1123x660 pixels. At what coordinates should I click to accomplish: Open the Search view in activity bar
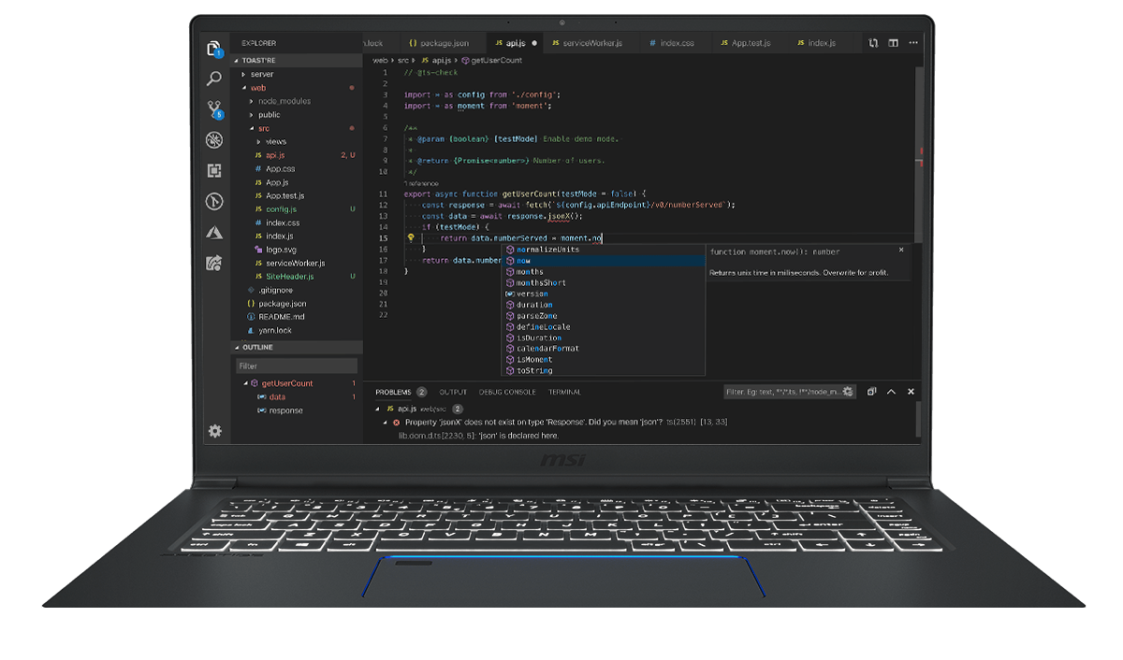(214, 79)
